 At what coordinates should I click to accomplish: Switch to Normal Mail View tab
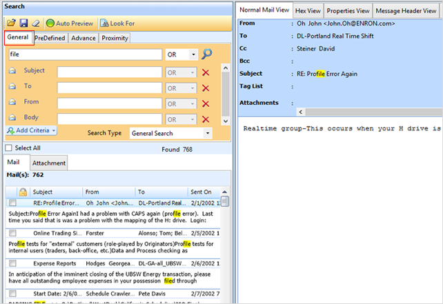tap(264, 10)
